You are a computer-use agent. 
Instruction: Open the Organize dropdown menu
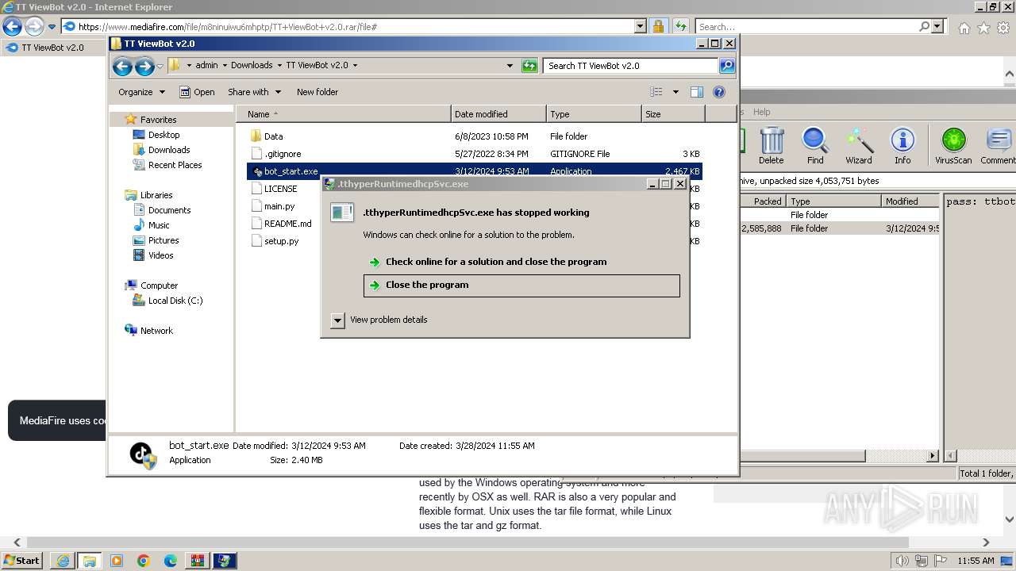[141, 92]
